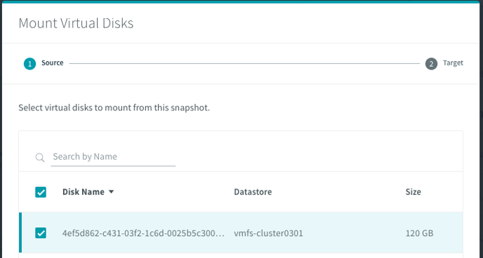Viewport: 483px width, 258px height.
Task: Click the 120 GB size cell
Action: pyautogui.click(x=419, y=233)
